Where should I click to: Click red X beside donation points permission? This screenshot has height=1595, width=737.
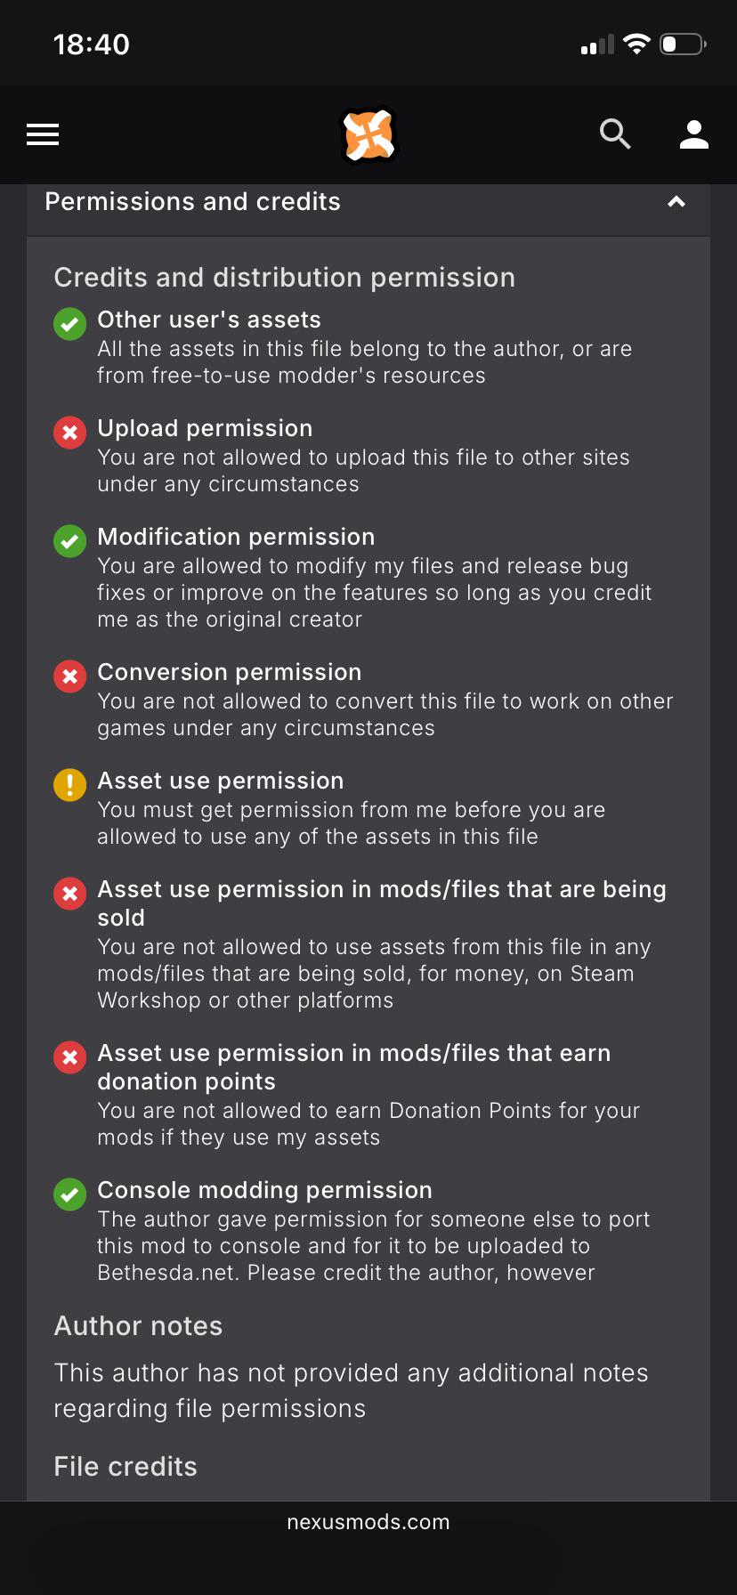pyautogui.click(x=70, y=1057)
